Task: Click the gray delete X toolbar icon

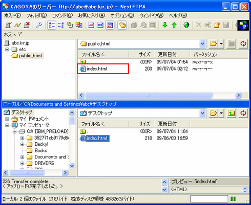Action: [x=198, y=25]
